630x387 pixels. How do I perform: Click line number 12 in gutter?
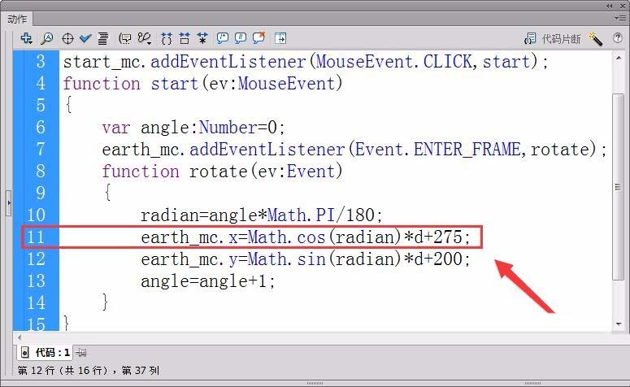(x=36, y=259)
